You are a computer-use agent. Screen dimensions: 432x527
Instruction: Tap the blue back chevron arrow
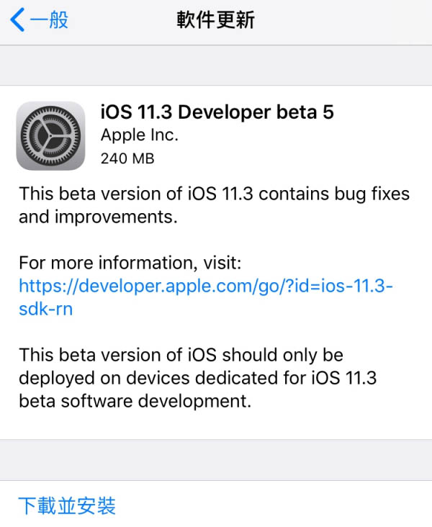[17, 20]
